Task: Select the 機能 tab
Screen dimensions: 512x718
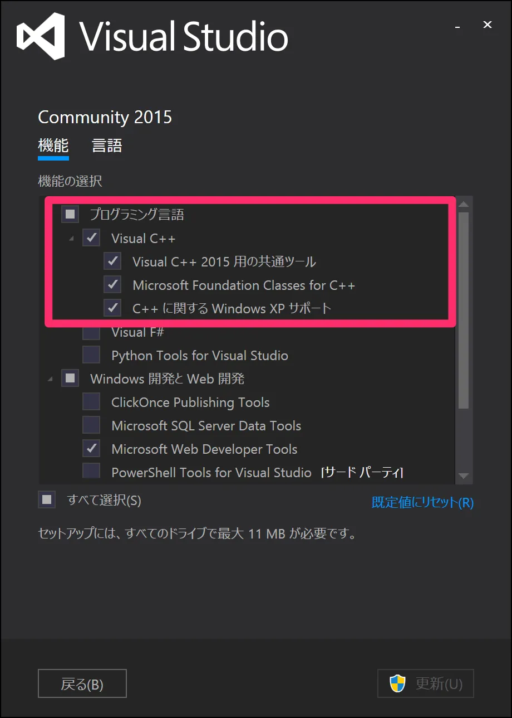Action: (53, 145)
